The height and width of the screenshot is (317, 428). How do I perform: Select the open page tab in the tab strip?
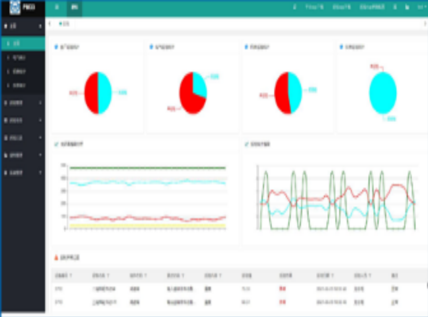click(x=64, y=24)
